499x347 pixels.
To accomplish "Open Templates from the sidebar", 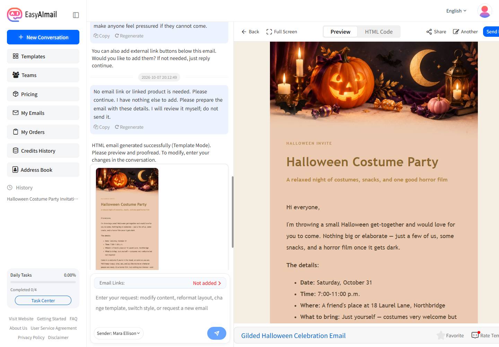I will pos(43,56).
